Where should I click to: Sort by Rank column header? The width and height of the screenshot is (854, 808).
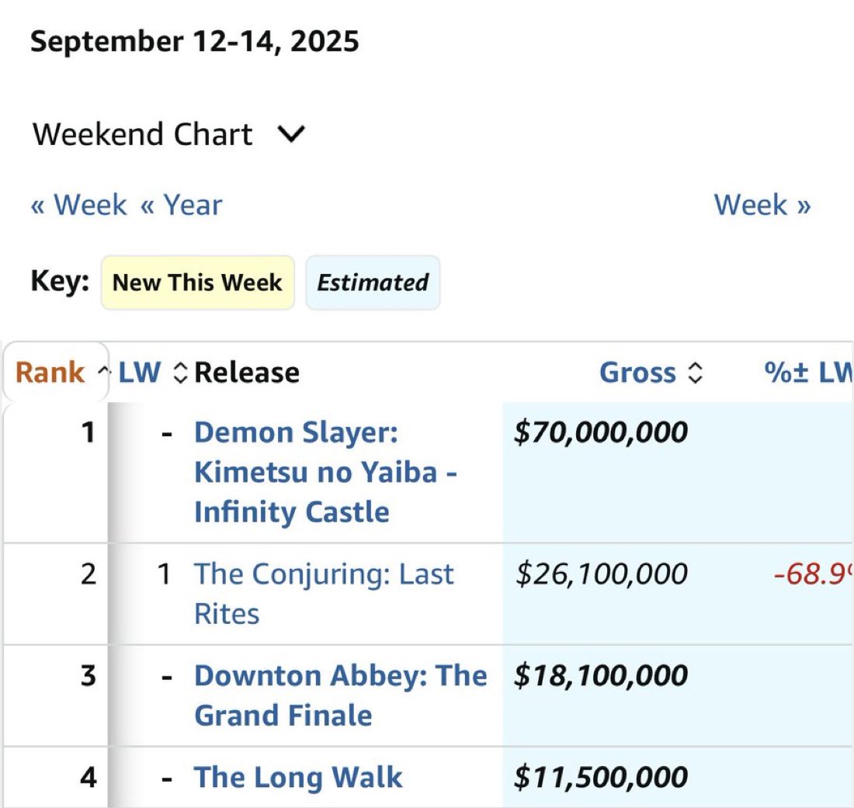pos(50,373)
